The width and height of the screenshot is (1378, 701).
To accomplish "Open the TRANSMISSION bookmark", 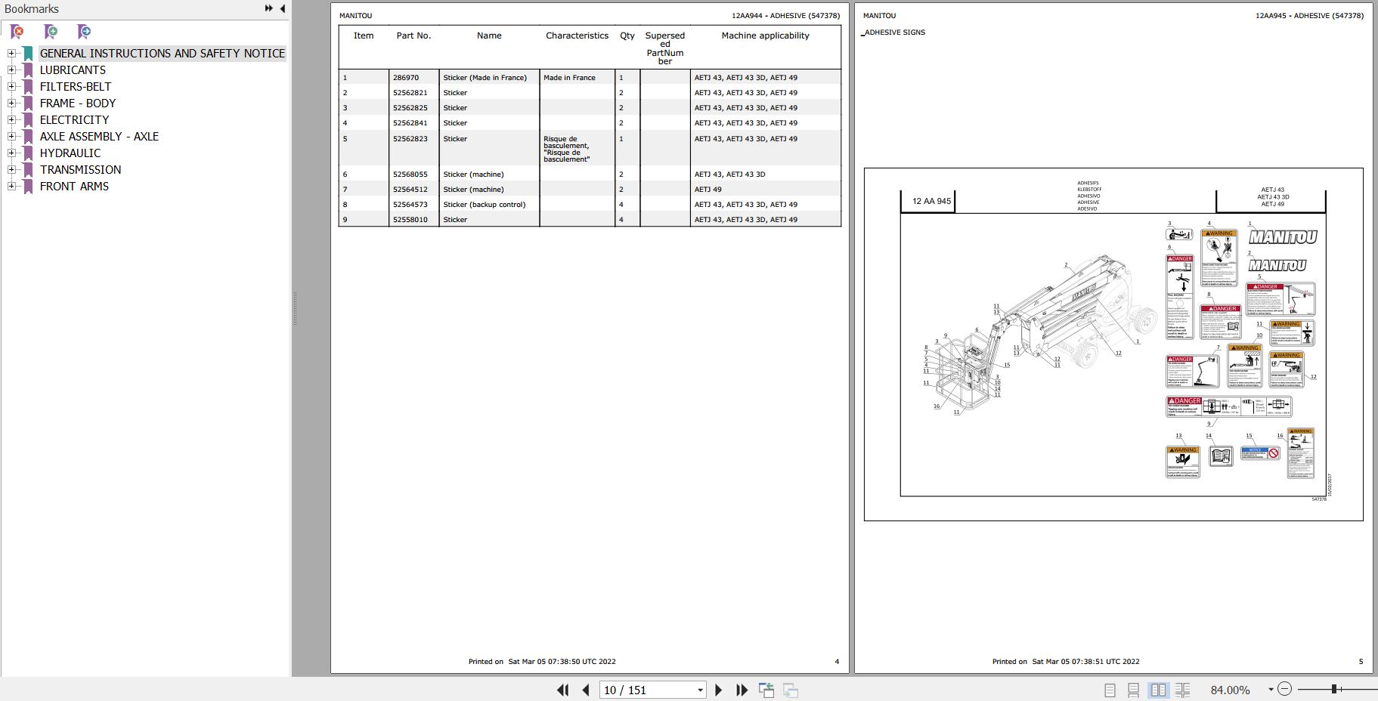I will click(80, 169).
